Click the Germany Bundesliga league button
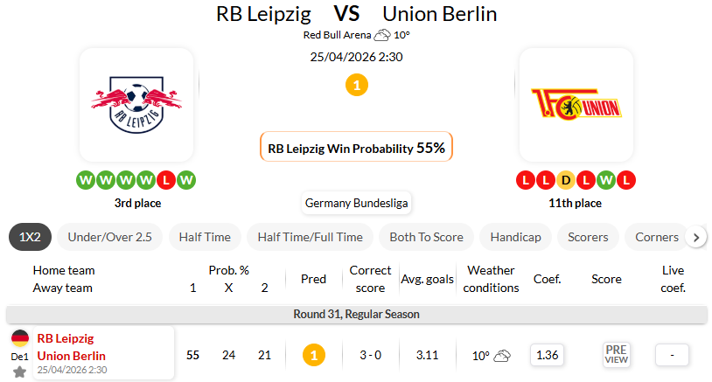The height and width of the screenshot is (382, 712). point(356,204)
